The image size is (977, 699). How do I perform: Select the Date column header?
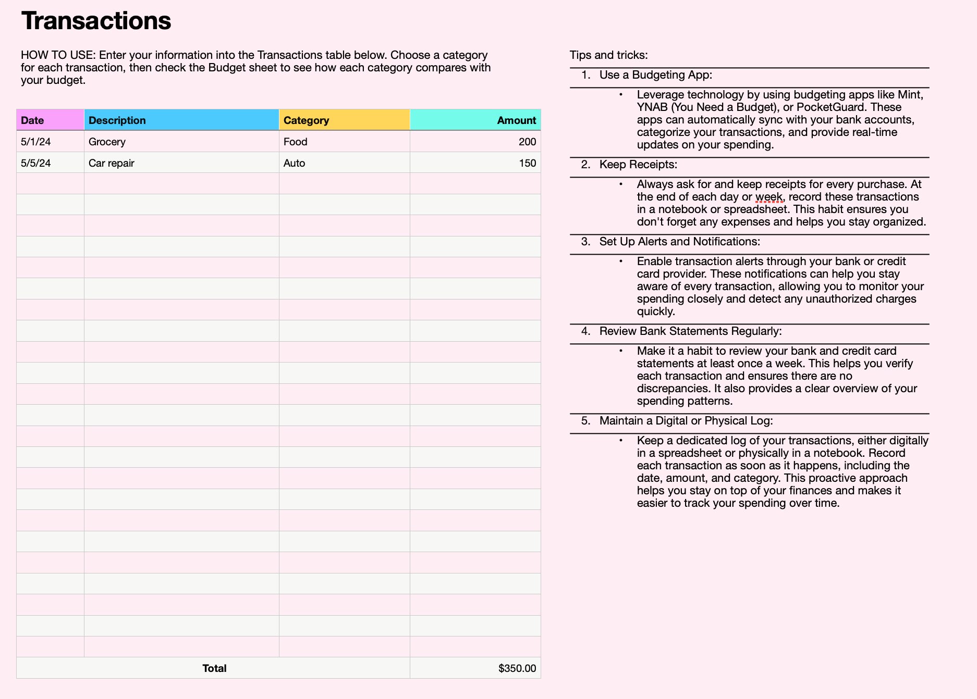32,120
